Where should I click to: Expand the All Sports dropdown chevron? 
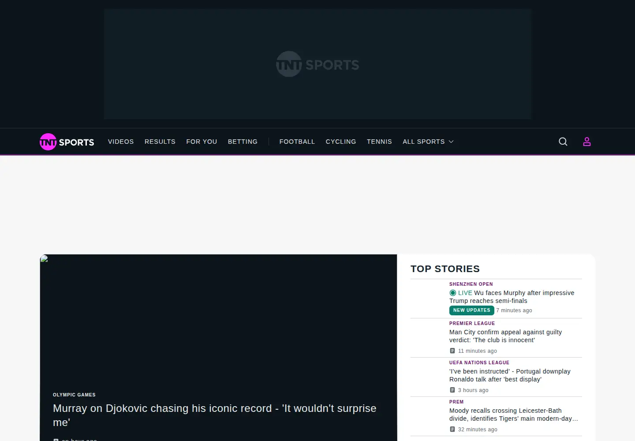[451, 142]
